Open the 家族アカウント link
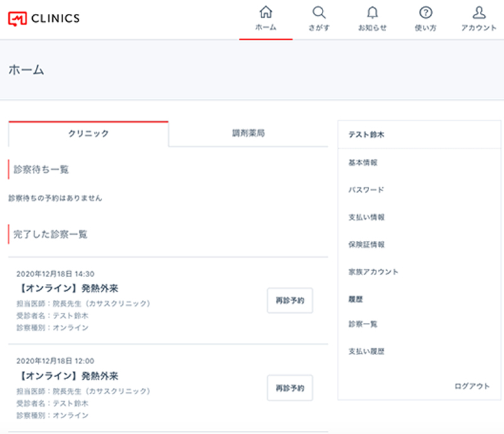The image size is (504, 434). tap(373, 272)
